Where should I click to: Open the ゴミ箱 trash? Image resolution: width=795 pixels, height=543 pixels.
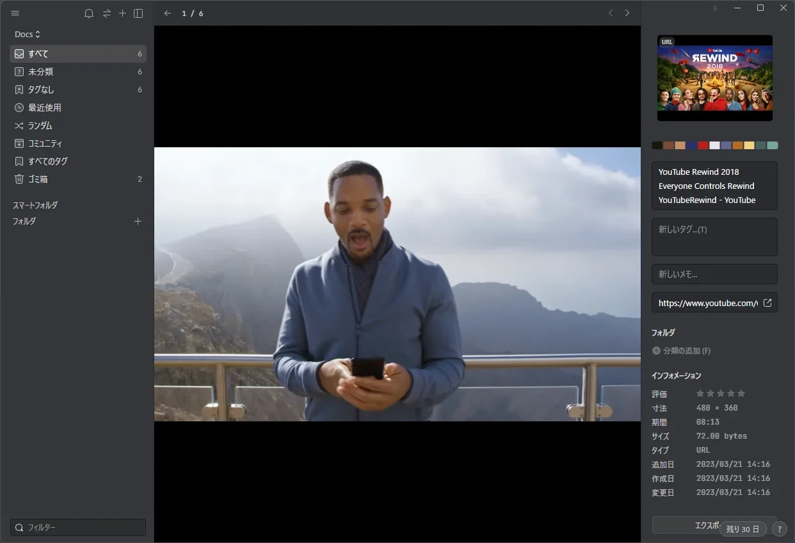(x=78, y=179)
